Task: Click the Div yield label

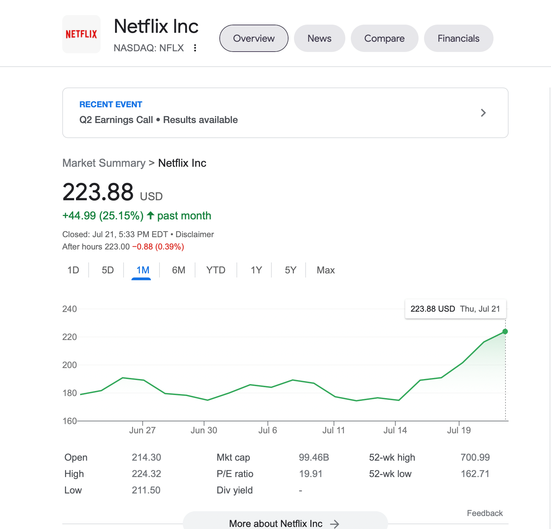Action: 235,490
